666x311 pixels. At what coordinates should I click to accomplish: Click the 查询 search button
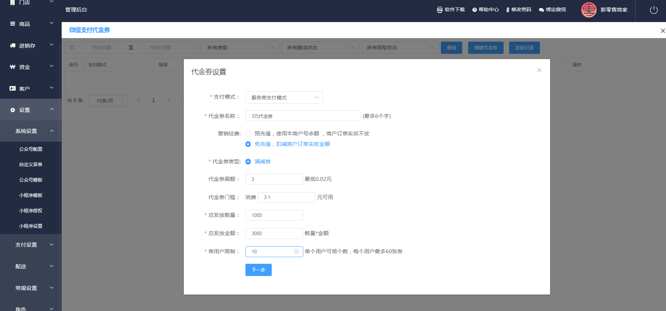tap(451, 48)
